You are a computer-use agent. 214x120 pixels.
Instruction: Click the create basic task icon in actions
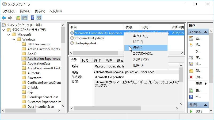(191, 38)
